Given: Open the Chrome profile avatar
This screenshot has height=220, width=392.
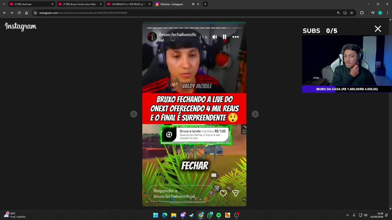Looking at the screenshot, I should [x=380, y=13].
